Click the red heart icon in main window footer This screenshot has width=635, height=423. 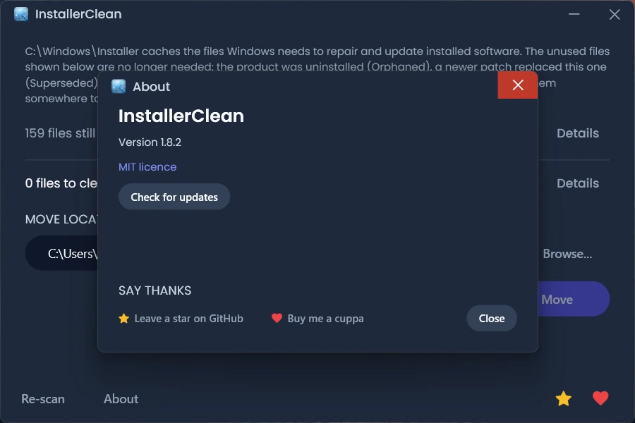point(600,398)
